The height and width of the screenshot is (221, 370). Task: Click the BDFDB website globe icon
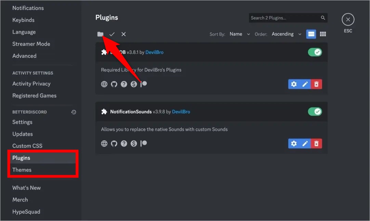point(104,84)
